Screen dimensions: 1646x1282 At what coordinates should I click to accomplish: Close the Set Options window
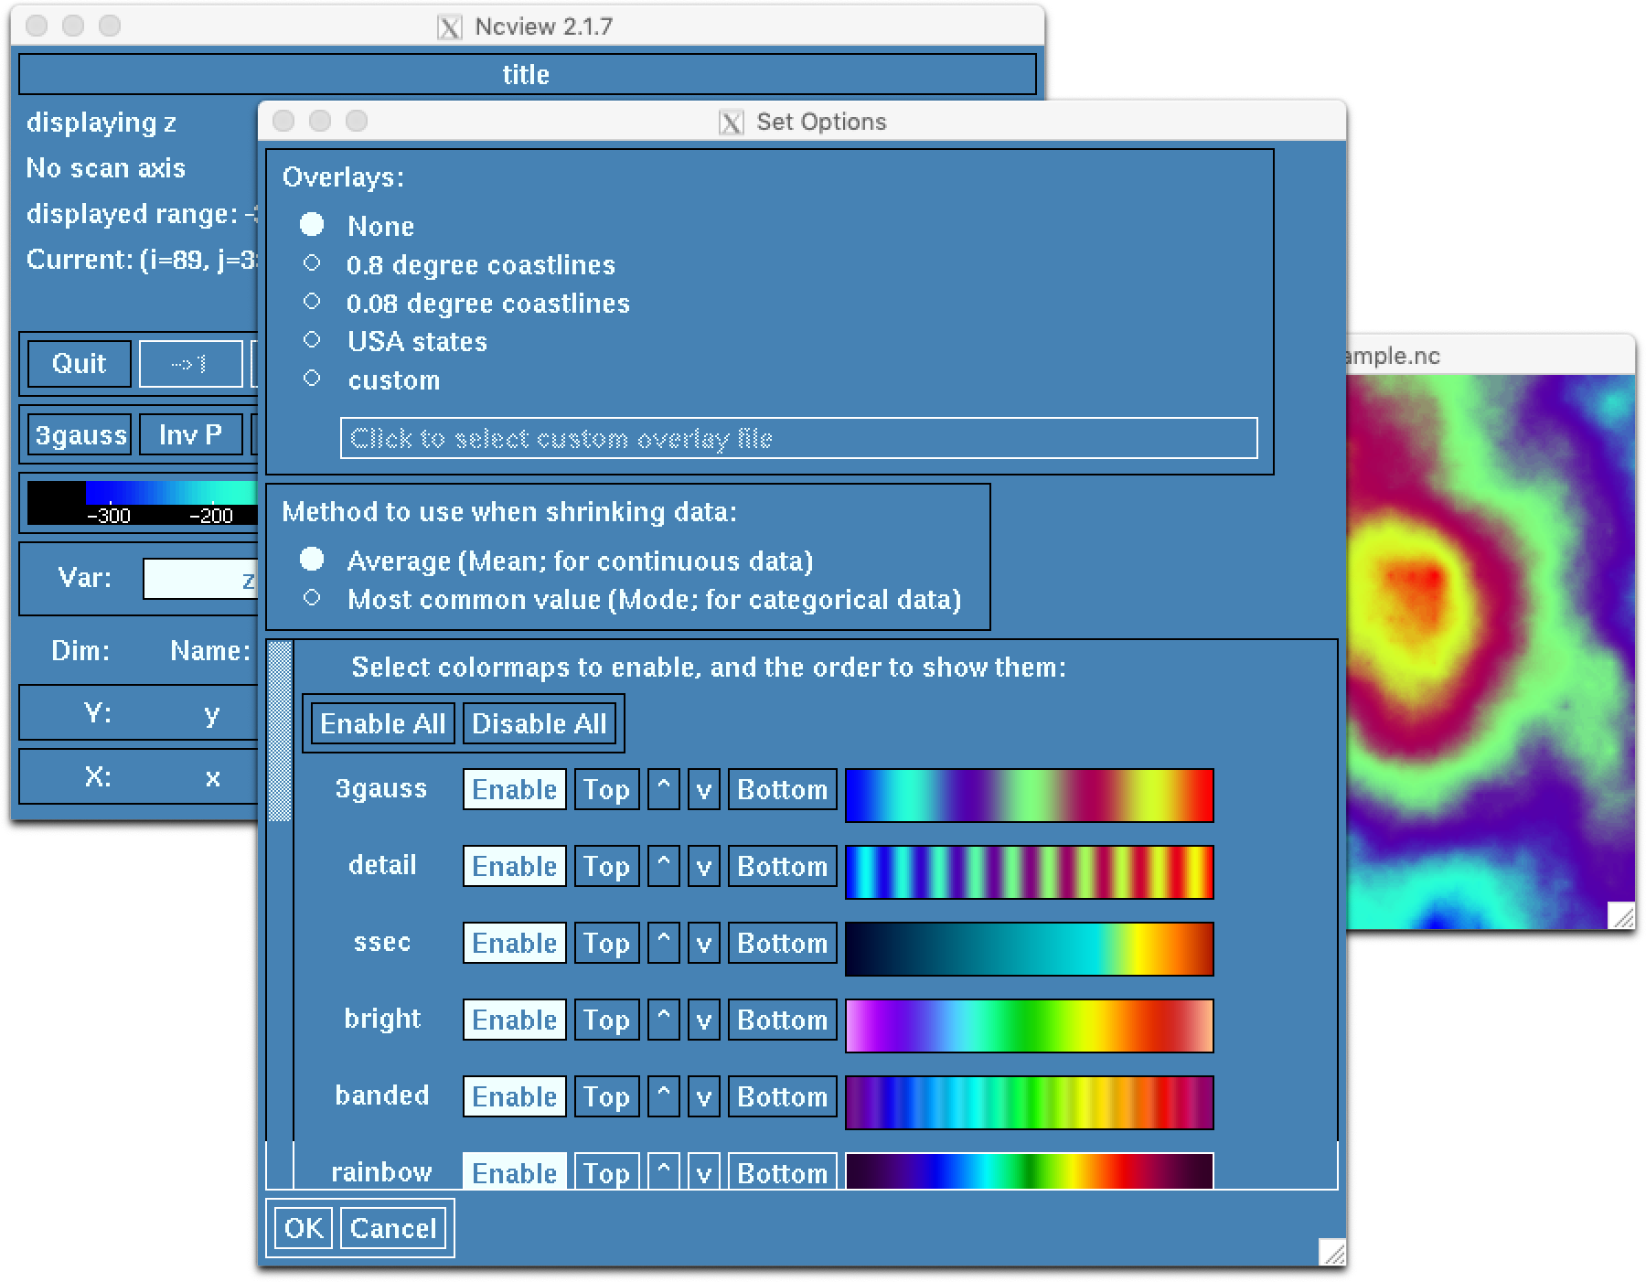(283, 121)
